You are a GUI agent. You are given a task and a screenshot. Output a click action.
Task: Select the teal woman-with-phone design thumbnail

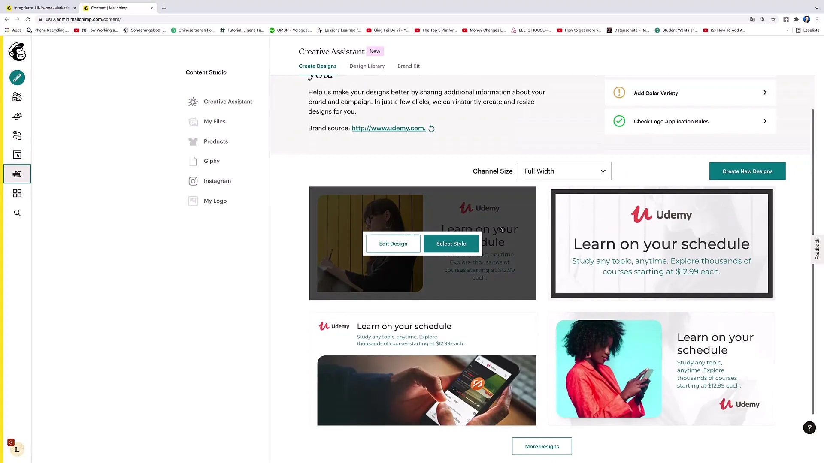pos(661,369)
